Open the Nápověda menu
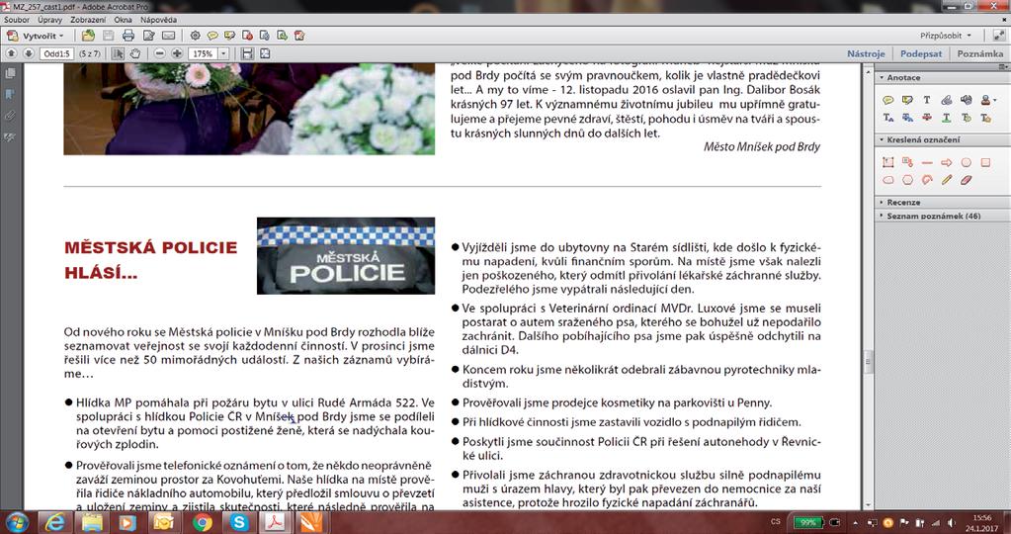 [158, 20]
